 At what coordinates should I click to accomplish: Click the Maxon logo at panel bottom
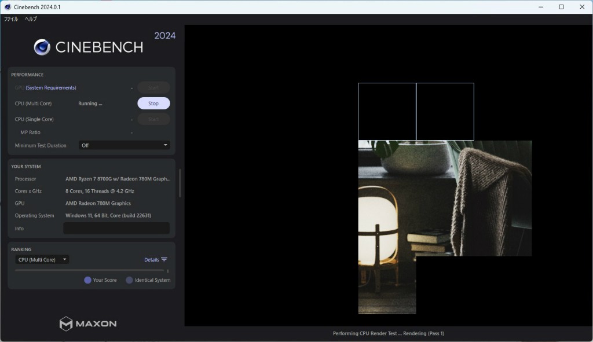click(88, 323)
